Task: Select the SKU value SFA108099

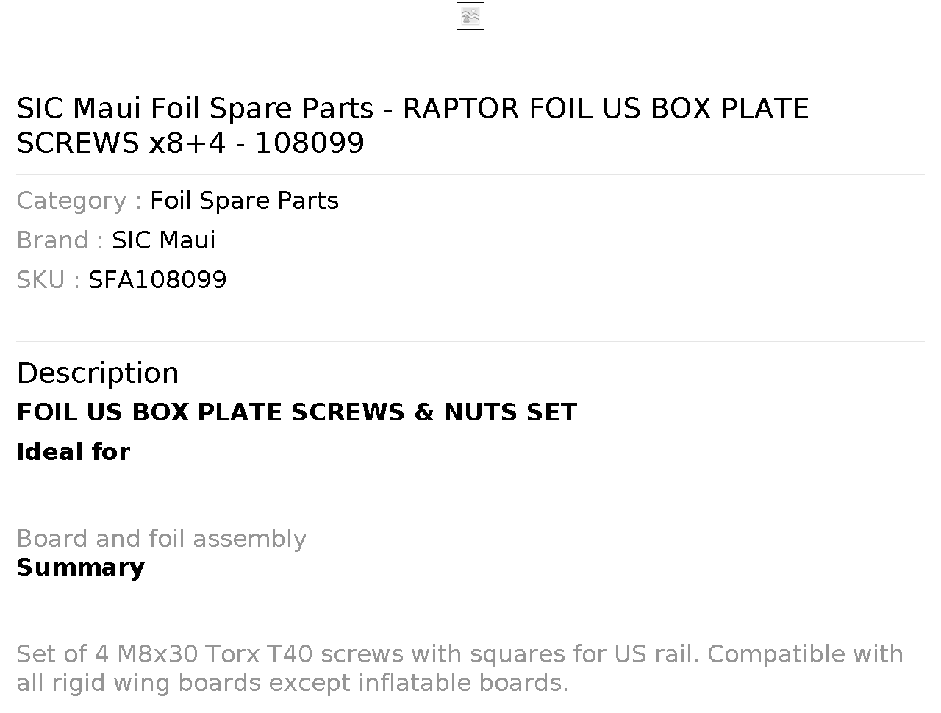Action: point(157,280)
